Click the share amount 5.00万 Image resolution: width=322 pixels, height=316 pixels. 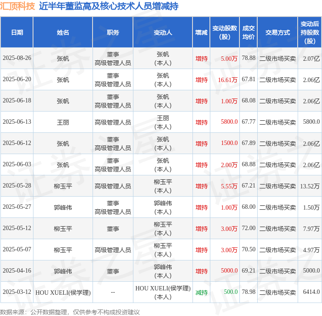pyautogui.click(x=229, y=59)
